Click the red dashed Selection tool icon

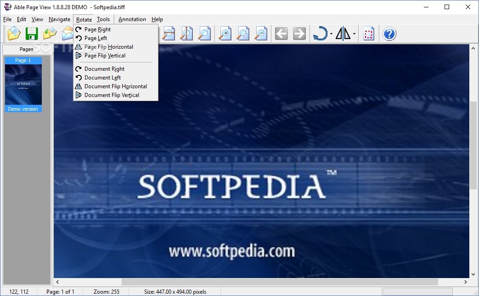369,34
